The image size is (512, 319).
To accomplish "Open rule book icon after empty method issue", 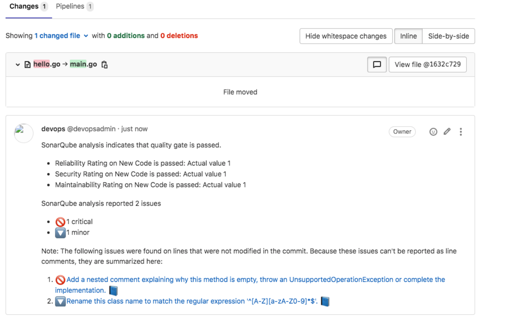I will pyautogui.click(x=113, y=291).
